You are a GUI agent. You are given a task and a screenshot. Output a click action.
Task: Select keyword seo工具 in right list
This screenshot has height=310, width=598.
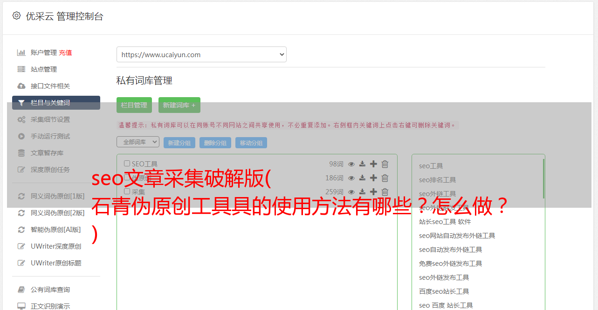431,166
